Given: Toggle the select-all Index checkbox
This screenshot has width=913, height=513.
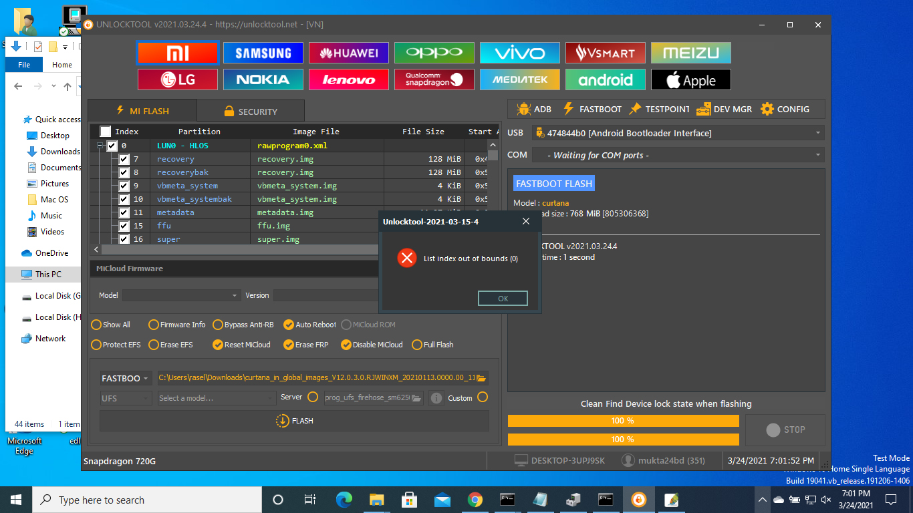Looking at the screenshot, I should [106, 132].
